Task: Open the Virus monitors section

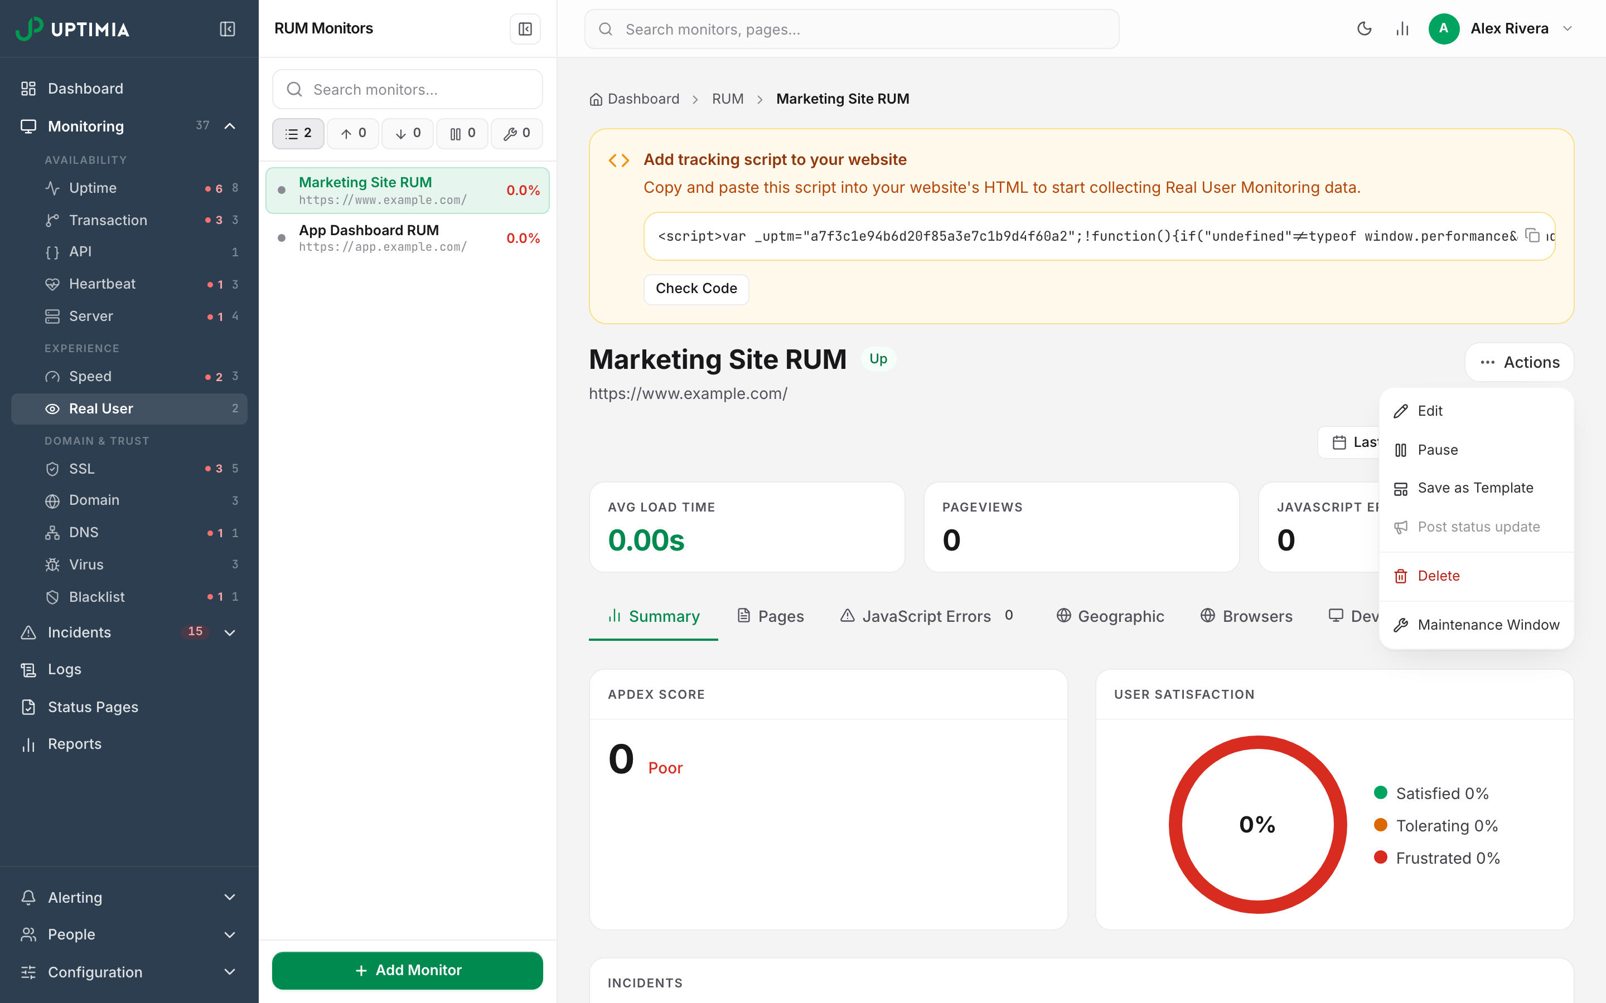Action: click(x=129, y=564)
